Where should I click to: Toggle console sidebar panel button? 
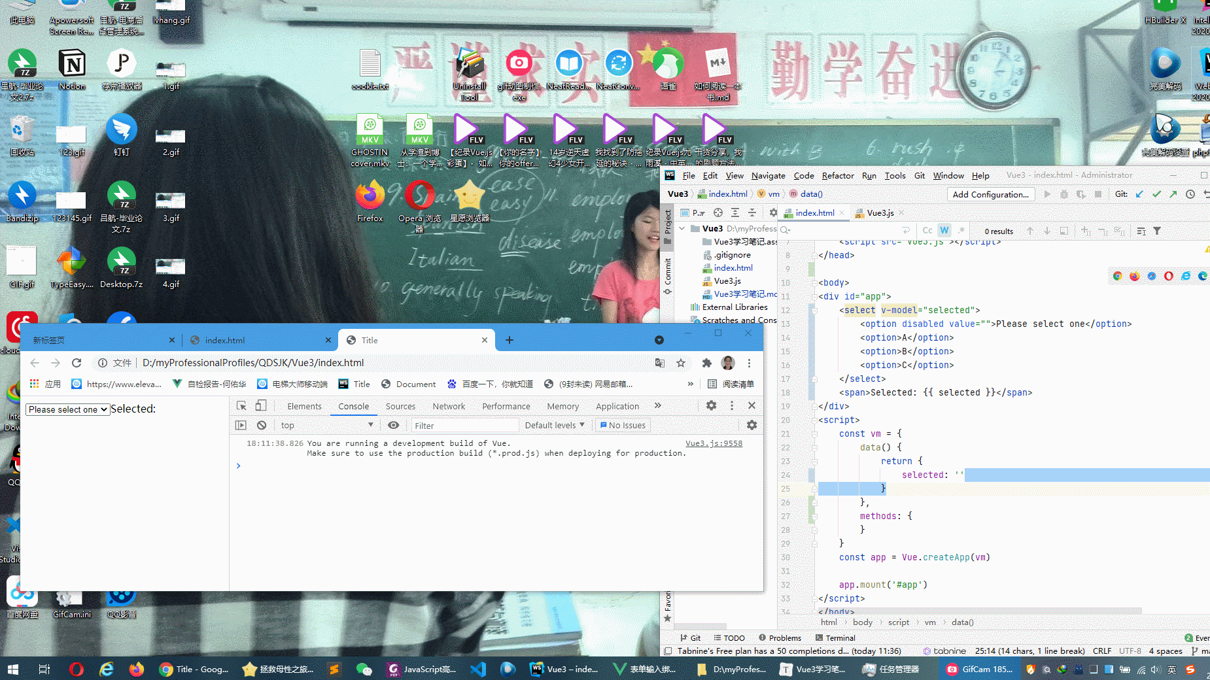point(241,425)
